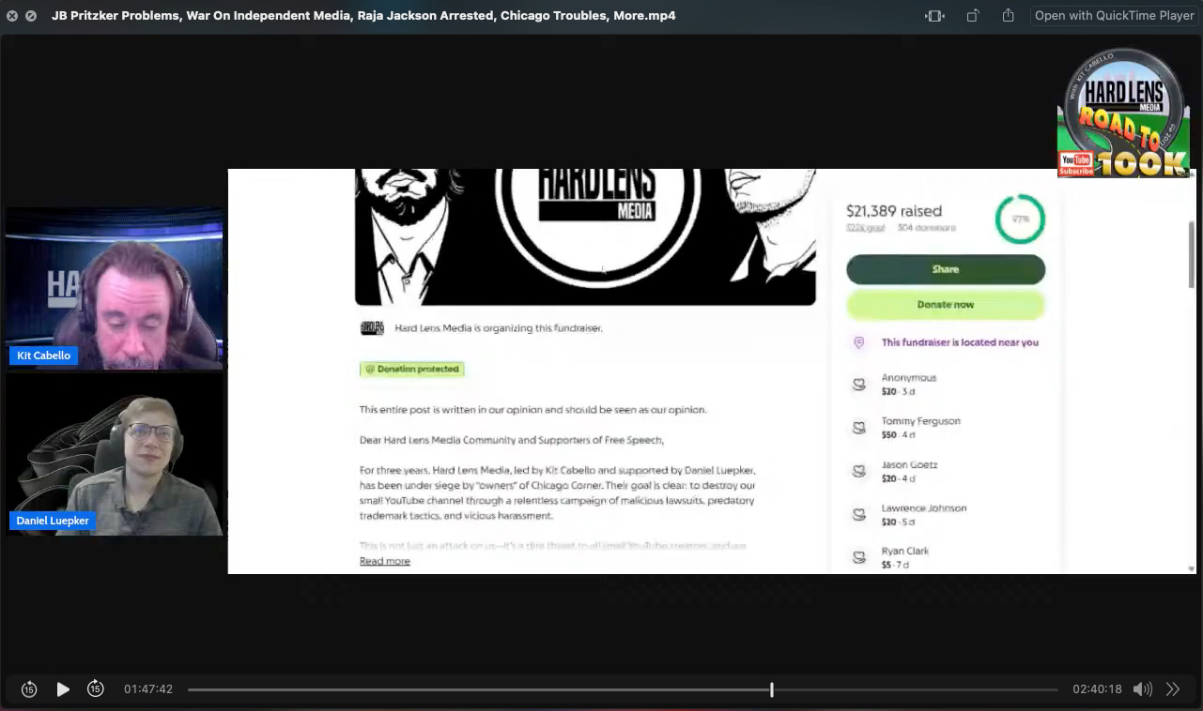This screenshot has width=1203, height=711.
Task: Open the playback options chevrons
Action: 1173,689
